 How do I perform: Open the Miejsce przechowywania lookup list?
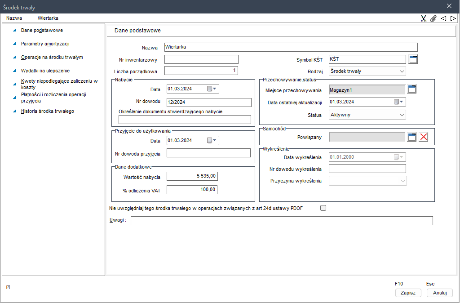coord(412,89)
